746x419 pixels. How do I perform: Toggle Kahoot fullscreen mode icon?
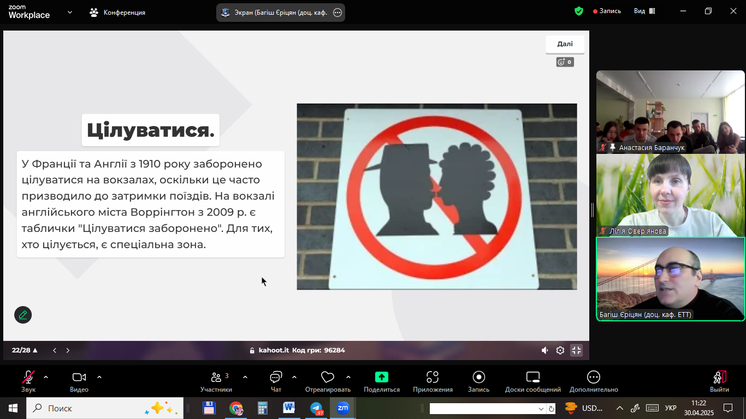point(576,350)
